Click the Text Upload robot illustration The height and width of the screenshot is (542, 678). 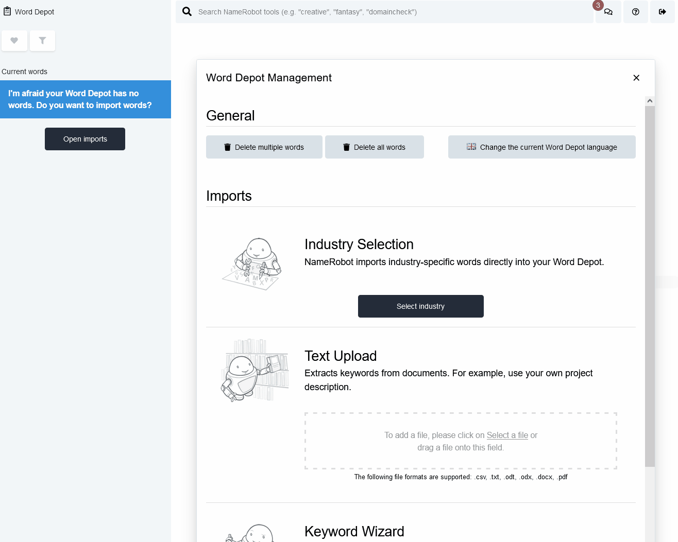pyautogui.click(x=255, y=370)
